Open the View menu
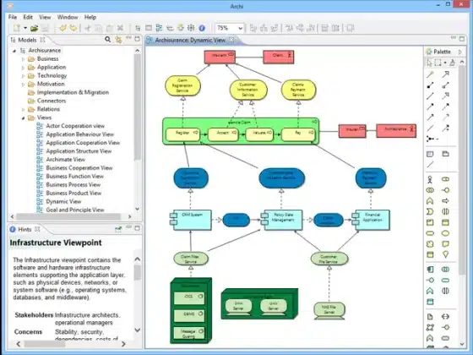473x355 pixels. pyautogui.click(x=45, y=17)
